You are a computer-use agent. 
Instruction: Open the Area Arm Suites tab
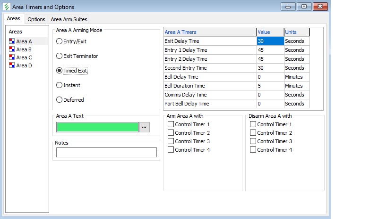69,19
